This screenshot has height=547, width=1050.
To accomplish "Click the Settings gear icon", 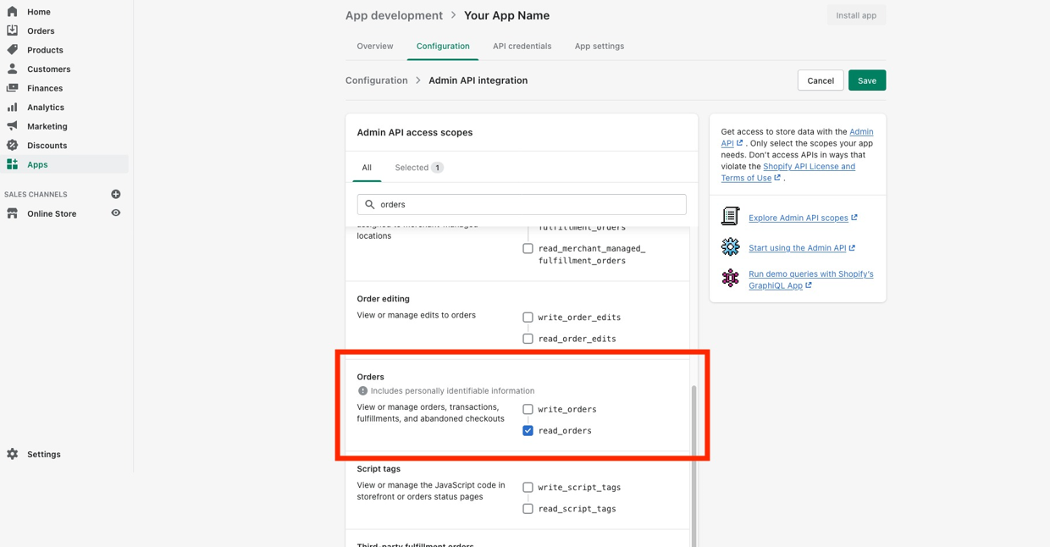I will (x=13, y=455).
